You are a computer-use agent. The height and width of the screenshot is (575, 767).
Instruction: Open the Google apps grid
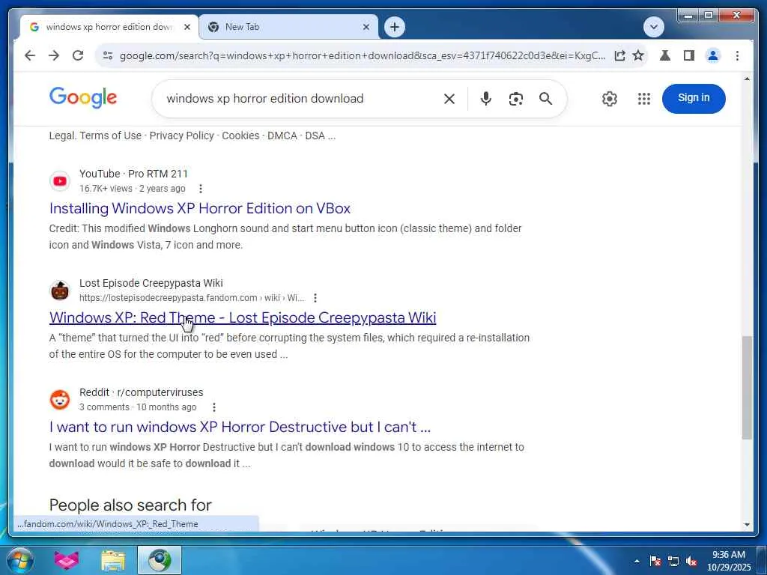[x=643, y=99]
